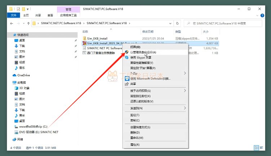Click the Back navigation arrow
Viewport: 271px width, 156px height.
click(x=12, y=23)
